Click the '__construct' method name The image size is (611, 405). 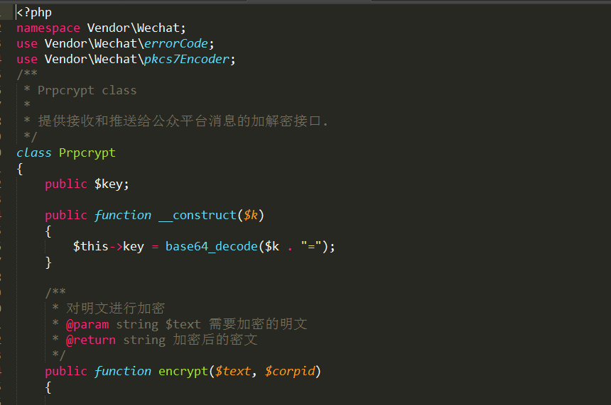tap(197, 215)
